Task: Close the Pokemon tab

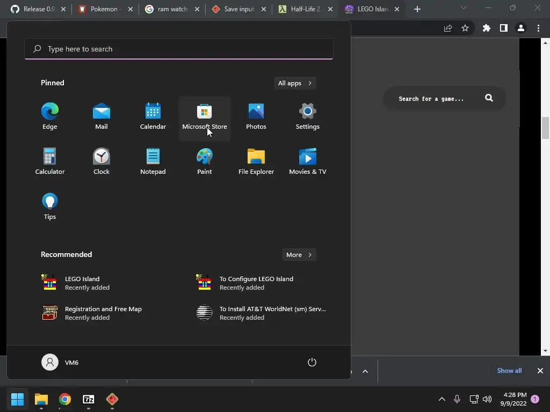Action: click(x=130, y=9)
